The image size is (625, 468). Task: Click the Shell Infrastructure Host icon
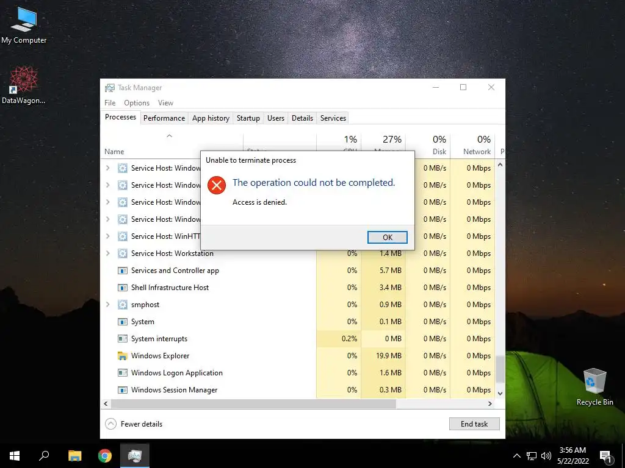point(122,288)
